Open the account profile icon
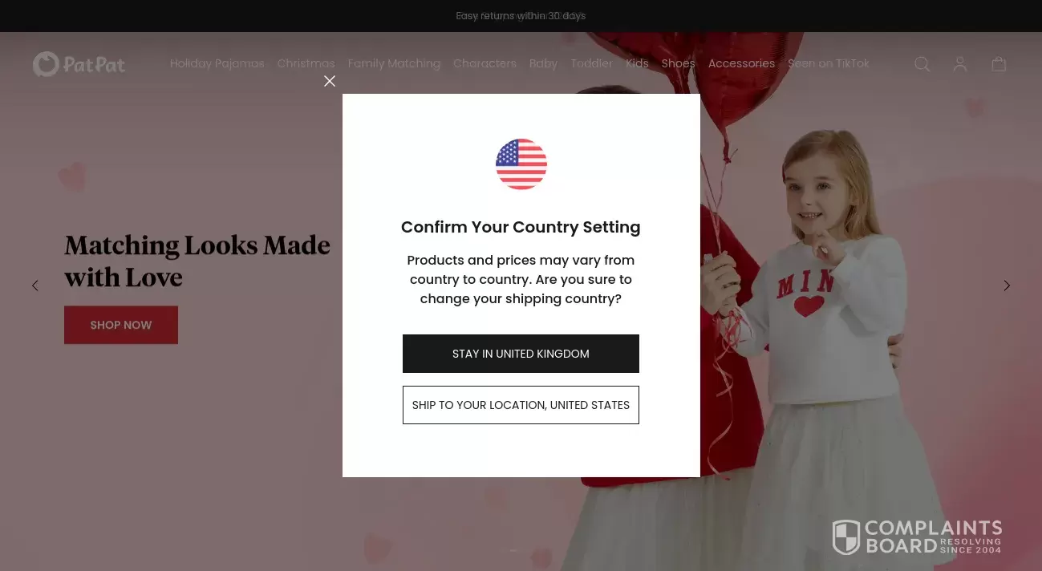 pyautogui.click(x=960, y=64)
